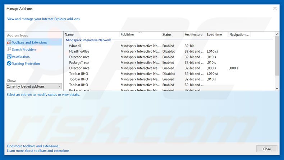
Task: Click the Search Providers magnifier icon
Action: pos(9,49)
